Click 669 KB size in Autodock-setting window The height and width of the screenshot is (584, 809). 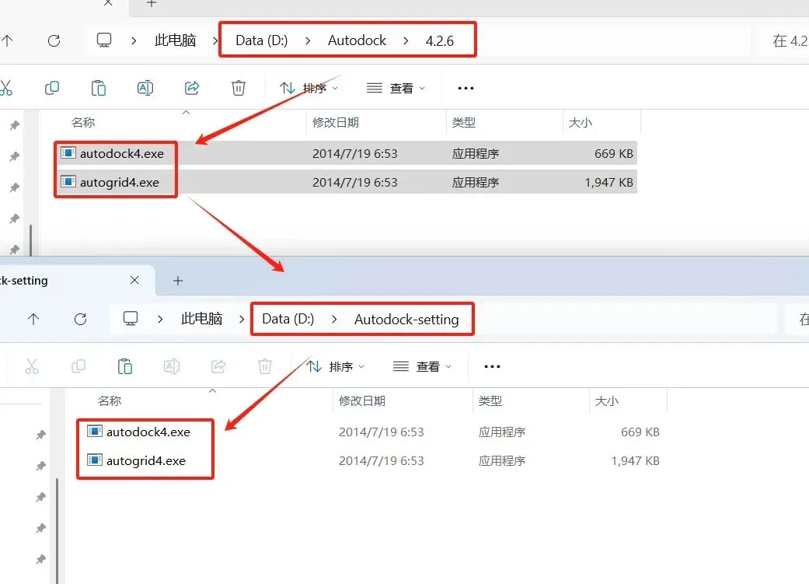pyautogui.click(x=640, y=432)
